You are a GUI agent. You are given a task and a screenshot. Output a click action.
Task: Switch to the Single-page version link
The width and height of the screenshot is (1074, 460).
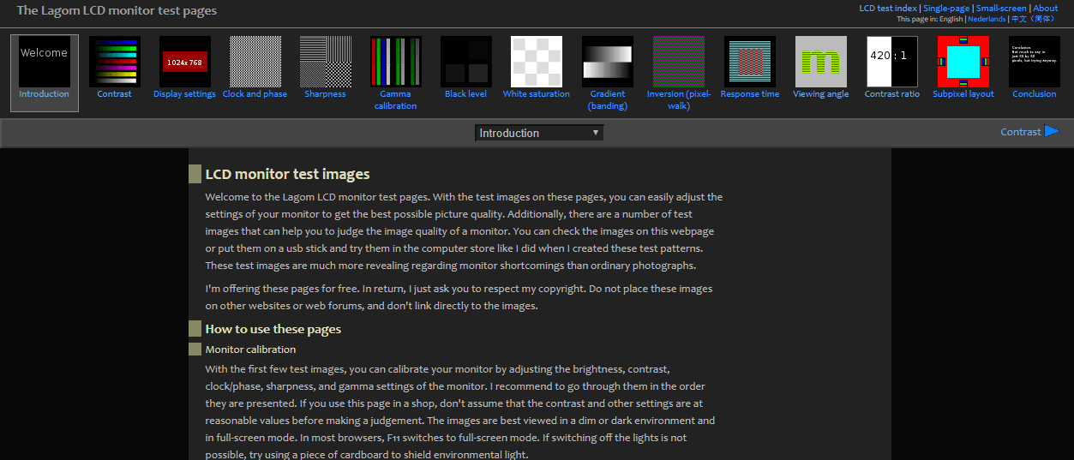(946, 9)
